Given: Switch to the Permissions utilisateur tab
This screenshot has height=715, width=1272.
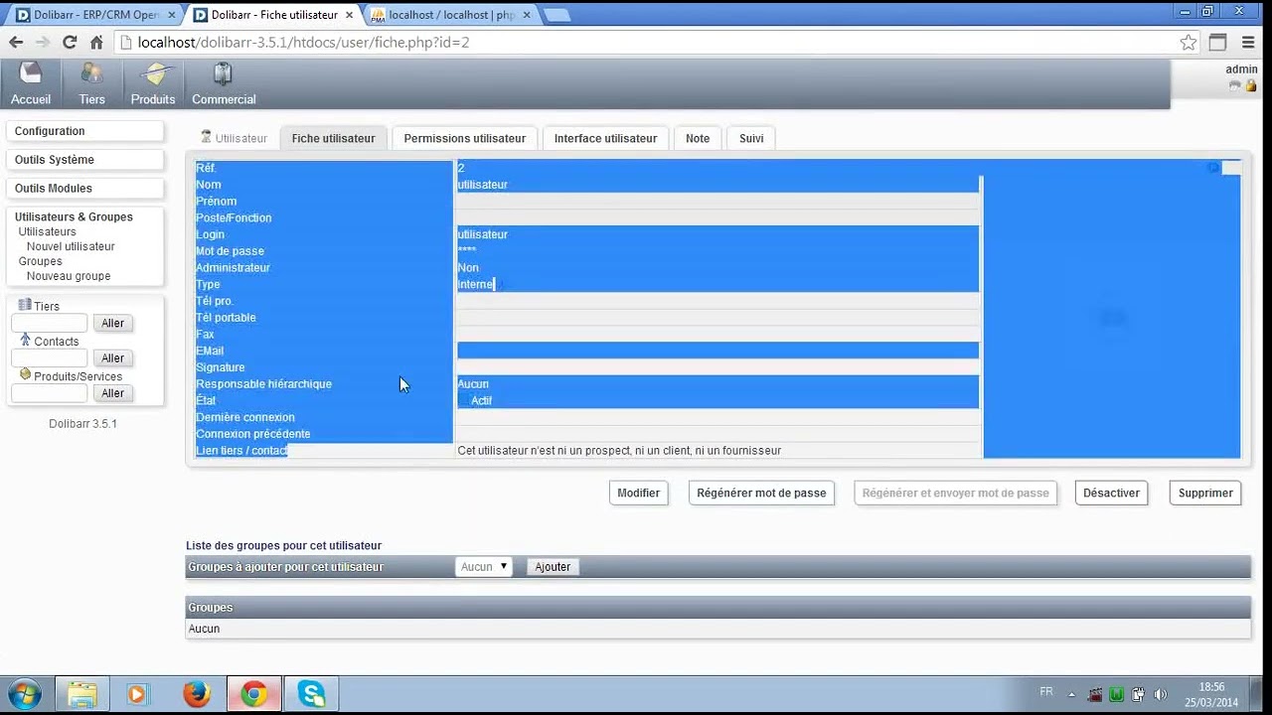Looking at the screenshot, I should [x=464, y=138].
